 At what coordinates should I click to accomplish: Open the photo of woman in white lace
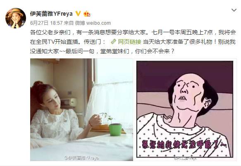81,110
